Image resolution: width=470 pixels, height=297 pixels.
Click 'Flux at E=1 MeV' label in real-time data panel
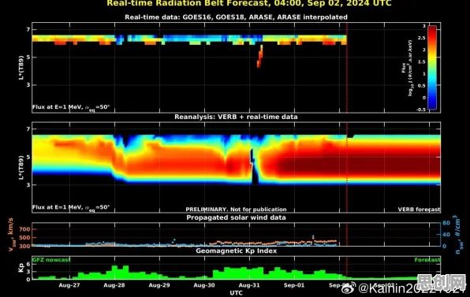tap(71, 107)
